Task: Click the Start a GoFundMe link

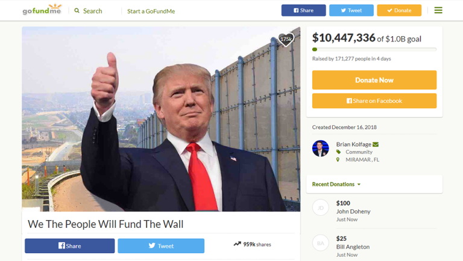Action: [x=151, y=11]
